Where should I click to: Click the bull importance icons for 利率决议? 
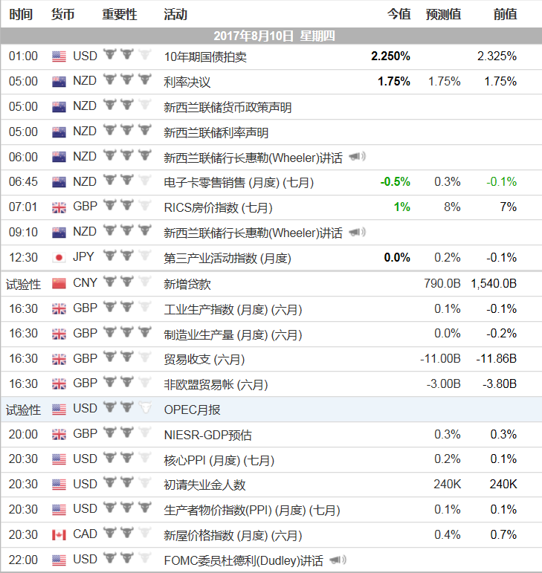[127, 80]
